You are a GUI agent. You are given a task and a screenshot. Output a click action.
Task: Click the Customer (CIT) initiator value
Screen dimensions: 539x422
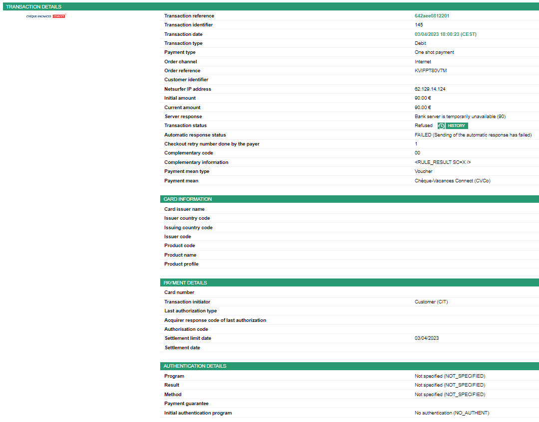[x=431, y=302]
